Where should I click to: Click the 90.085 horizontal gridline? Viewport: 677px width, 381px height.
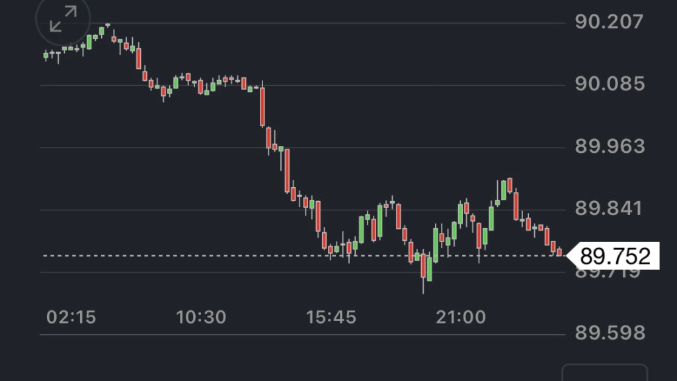[x=397, y=85]
